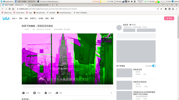The height and width of the screenshot is (100, 179).
Task: Expand the 首页 dropdown menu
Action: [15, 18]
